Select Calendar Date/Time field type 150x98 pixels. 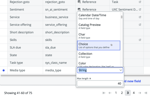pyautogui.click(x=99, y=17)
